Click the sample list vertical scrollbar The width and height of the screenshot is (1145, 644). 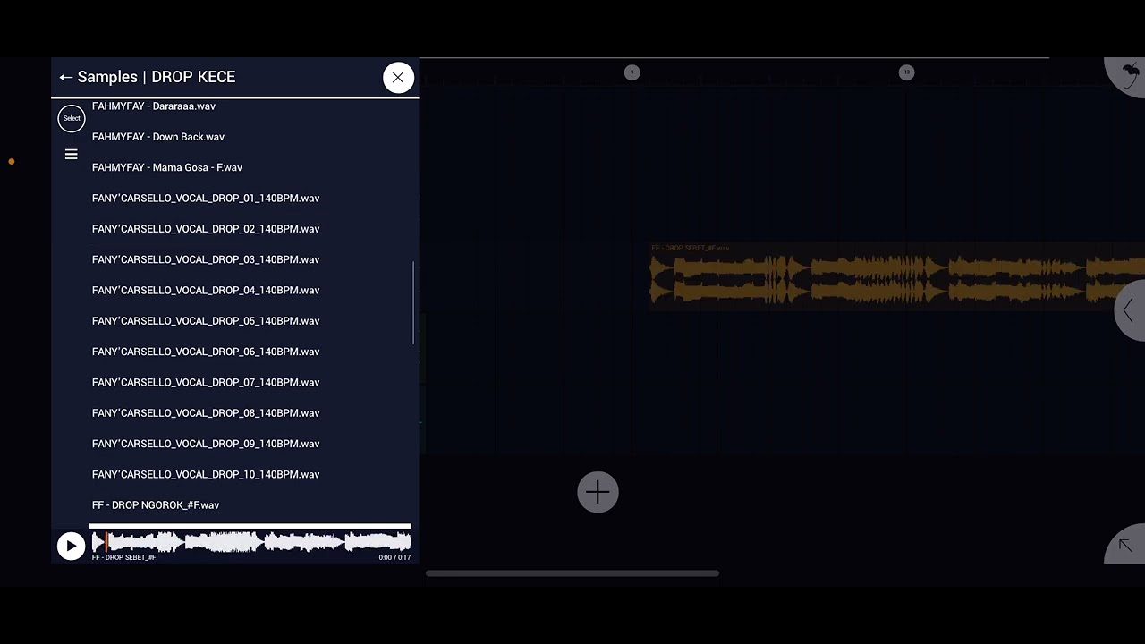[413, 302]
